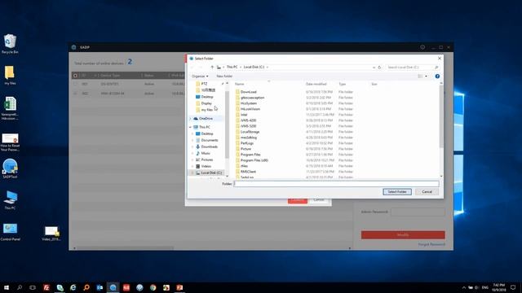Refresh the Local Disk (C:) folder listing
The image size is (522, 293).
click(379, 67)
